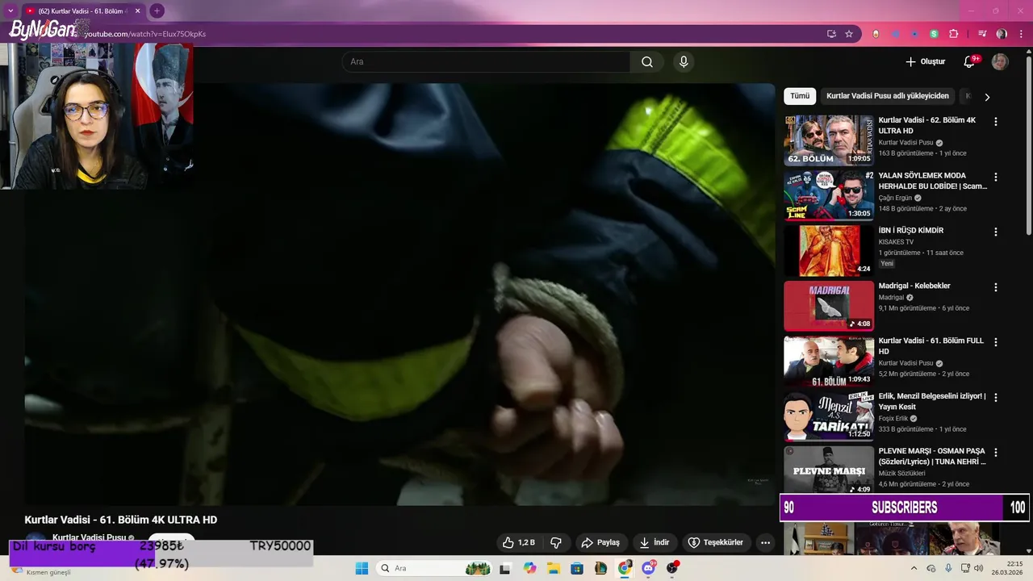
Task: Open the green S extension
Action: (934, 34)
